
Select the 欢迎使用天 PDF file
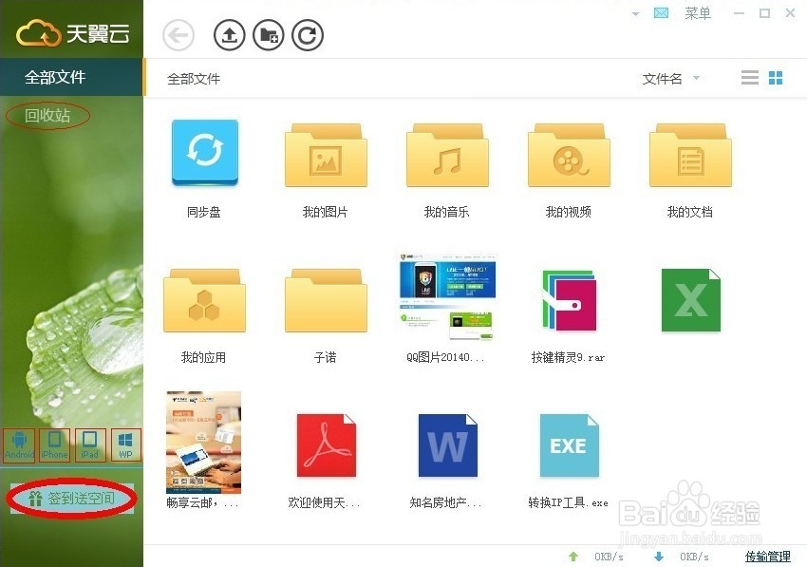(326, 445)
